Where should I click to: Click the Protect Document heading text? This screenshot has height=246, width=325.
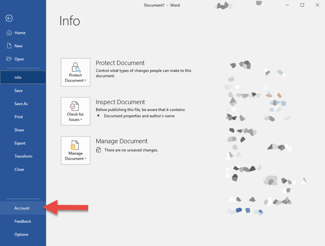pyautogui.click(x=120, y=63)
